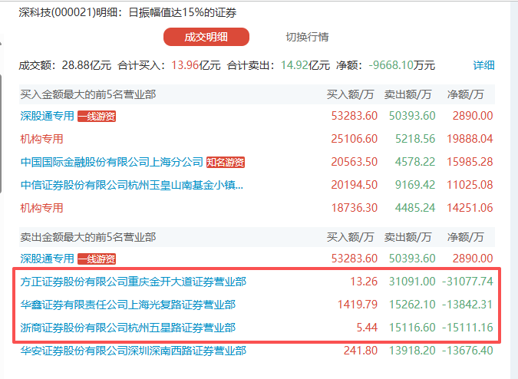518x379 pixels.
Task: Click 卖出额/万 column header in buy table
Action: 407,95
